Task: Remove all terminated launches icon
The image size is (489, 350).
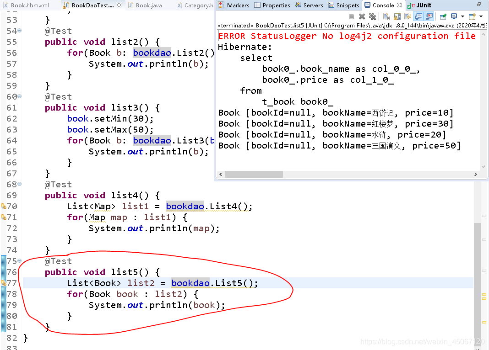Action: click(372, 16)
